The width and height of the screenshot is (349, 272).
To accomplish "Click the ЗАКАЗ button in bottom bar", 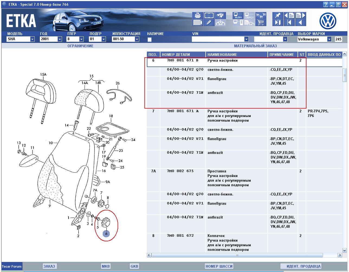I will tap(49, 266).
